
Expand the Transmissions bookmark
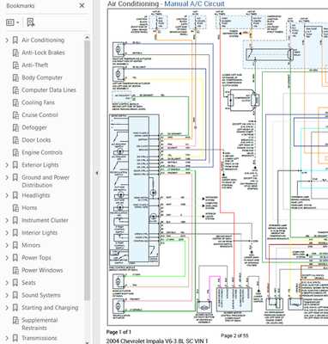7,338
